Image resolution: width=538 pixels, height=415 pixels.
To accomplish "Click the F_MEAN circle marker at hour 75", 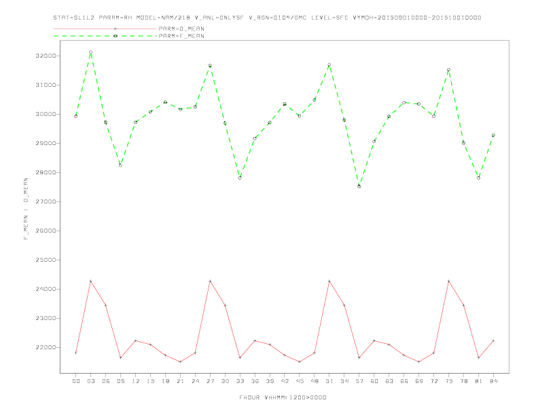I will tap(448, 70).
